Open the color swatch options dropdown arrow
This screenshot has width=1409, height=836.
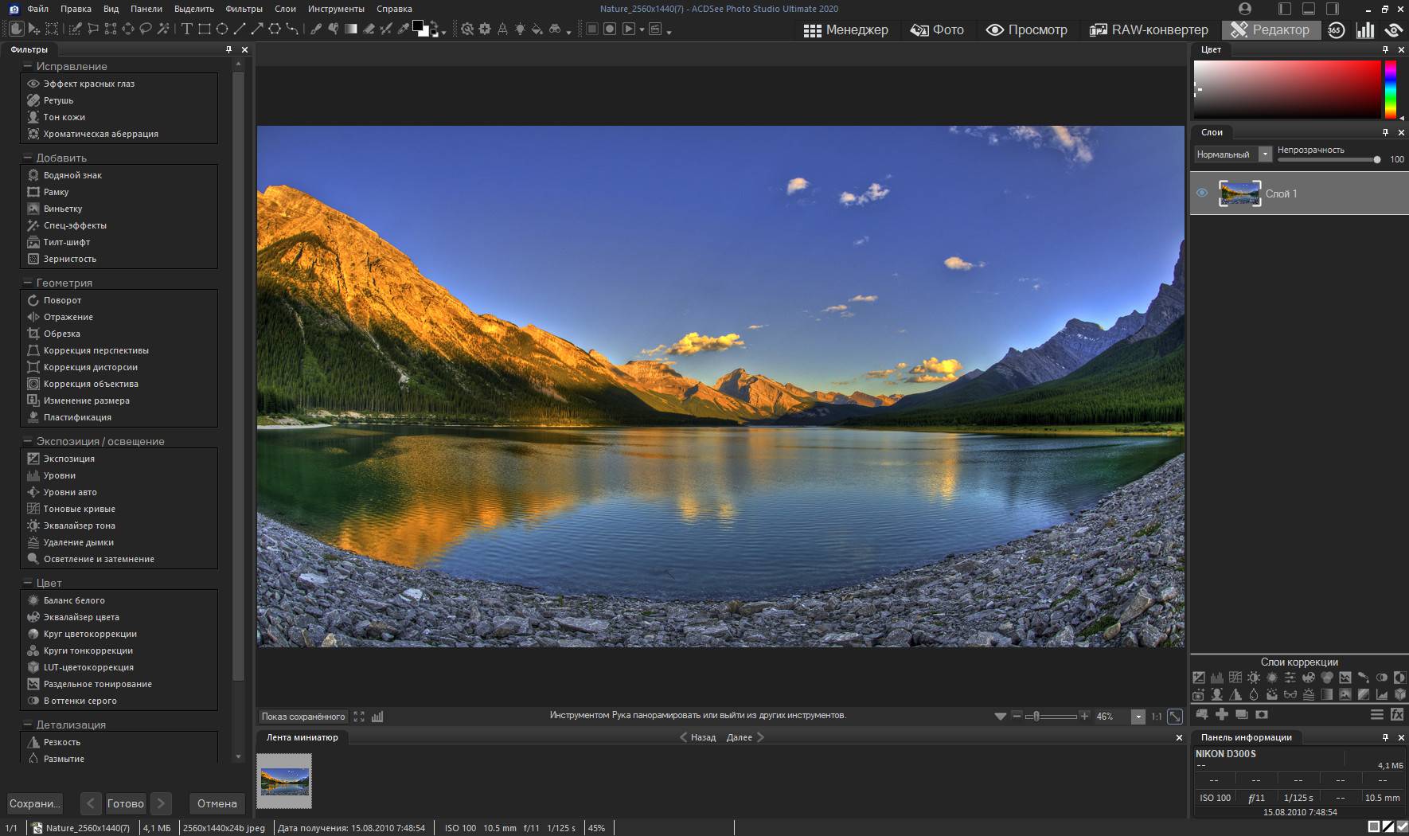tap(443, 33)
